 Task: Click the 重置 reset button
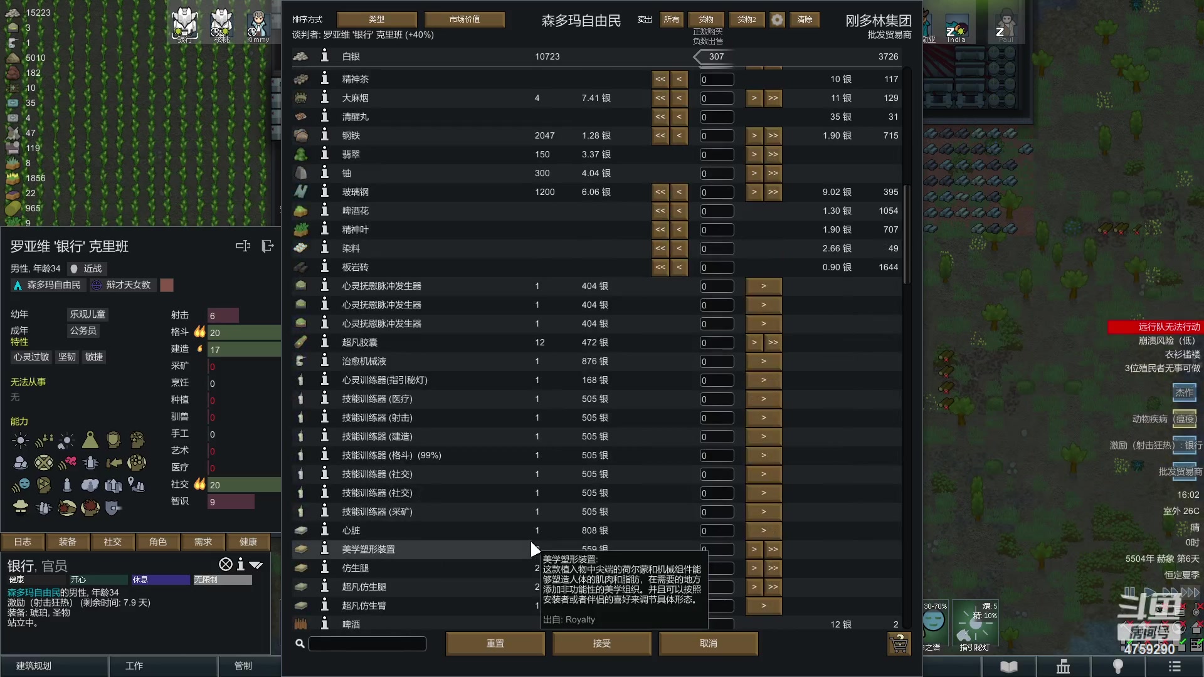point(495,644)
